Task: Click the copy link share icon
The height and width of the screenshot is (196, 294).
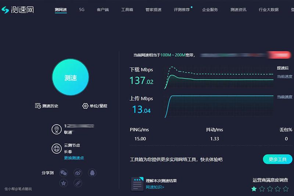Action: [78, 183]
